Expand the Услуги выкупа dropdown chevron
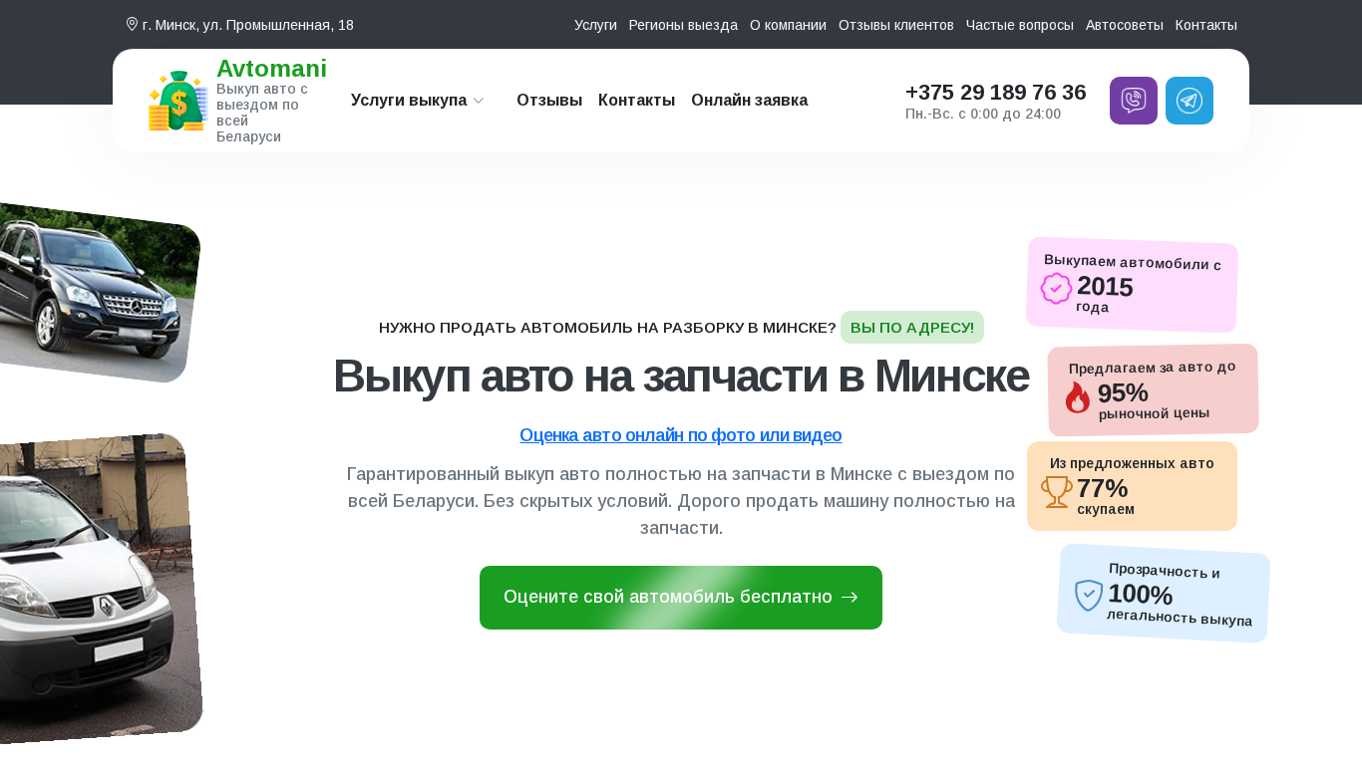 coord(479,101)
